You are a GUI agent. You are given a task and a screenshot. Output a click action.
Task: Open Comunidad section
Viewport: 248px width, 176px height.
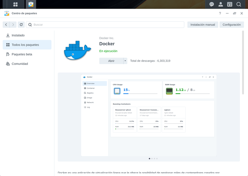[x=27, y=64]
